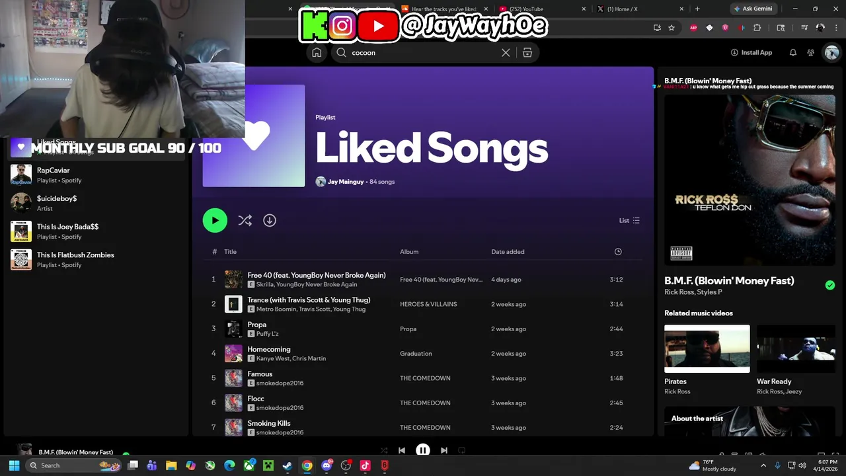Clear the 'cocoon' search text
846x476 pixels.
506,53
